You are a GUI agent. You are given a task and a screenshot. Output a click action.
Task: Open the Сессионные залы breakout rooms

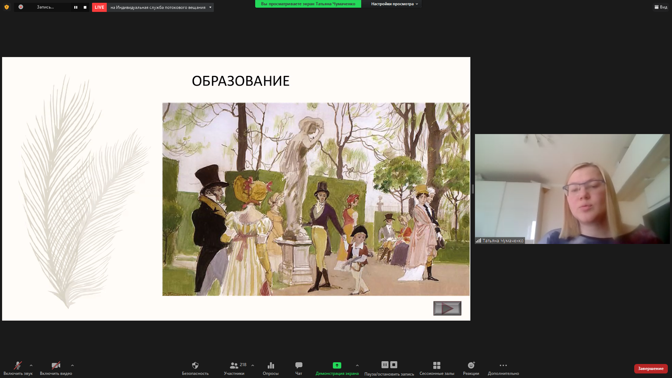[437, 368]
